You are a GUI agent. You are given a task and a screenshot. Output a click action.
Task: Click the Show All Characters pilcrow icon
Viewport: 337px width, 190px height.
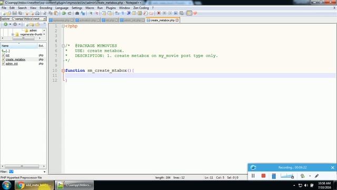click(123, 13)
